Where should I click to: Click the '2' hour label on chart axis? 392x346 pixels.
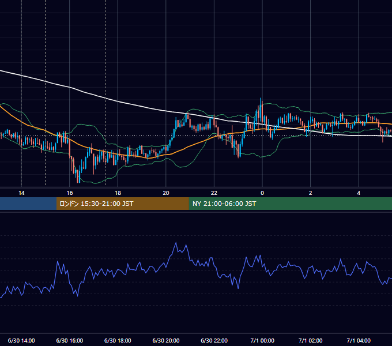click(x=311, y=193)
